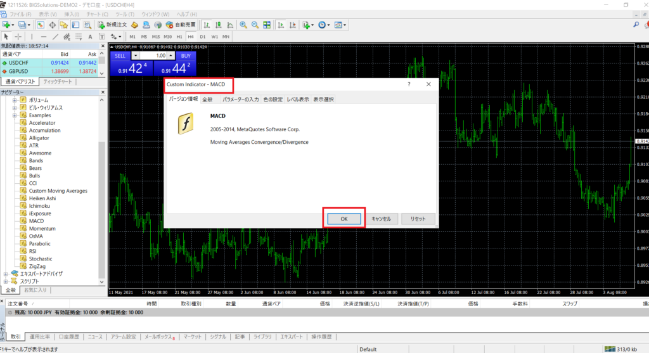This screenshot has height=353, width=649.
Task: Toggle the Data Window crosshair-target icon
Action: [x=52, y=25]
